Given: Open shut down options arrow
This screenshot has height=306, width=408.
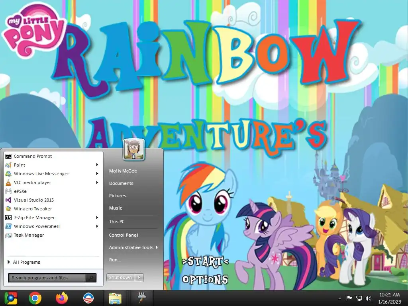Looking at the screenshot, I should [139, 278].
